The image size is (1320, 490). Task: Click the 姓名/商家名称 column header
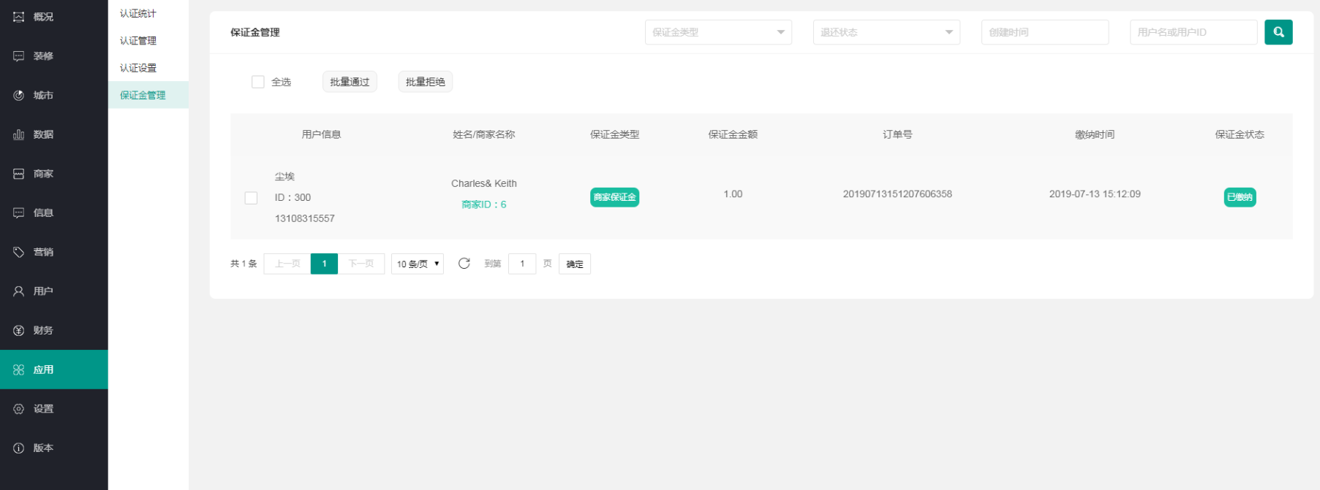(484, 134)
